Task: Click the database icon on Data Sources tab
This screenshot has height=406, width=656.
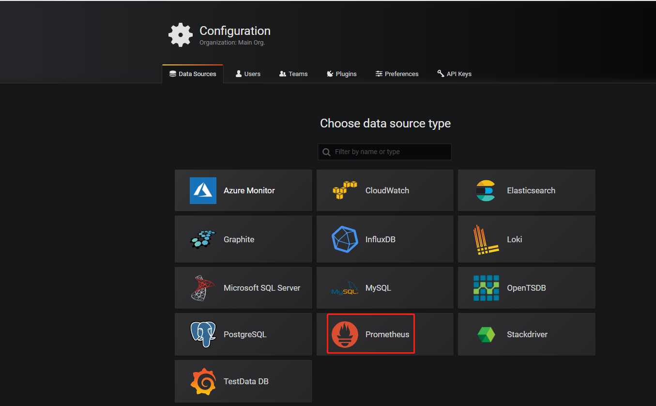Action: tap(172, 74)
